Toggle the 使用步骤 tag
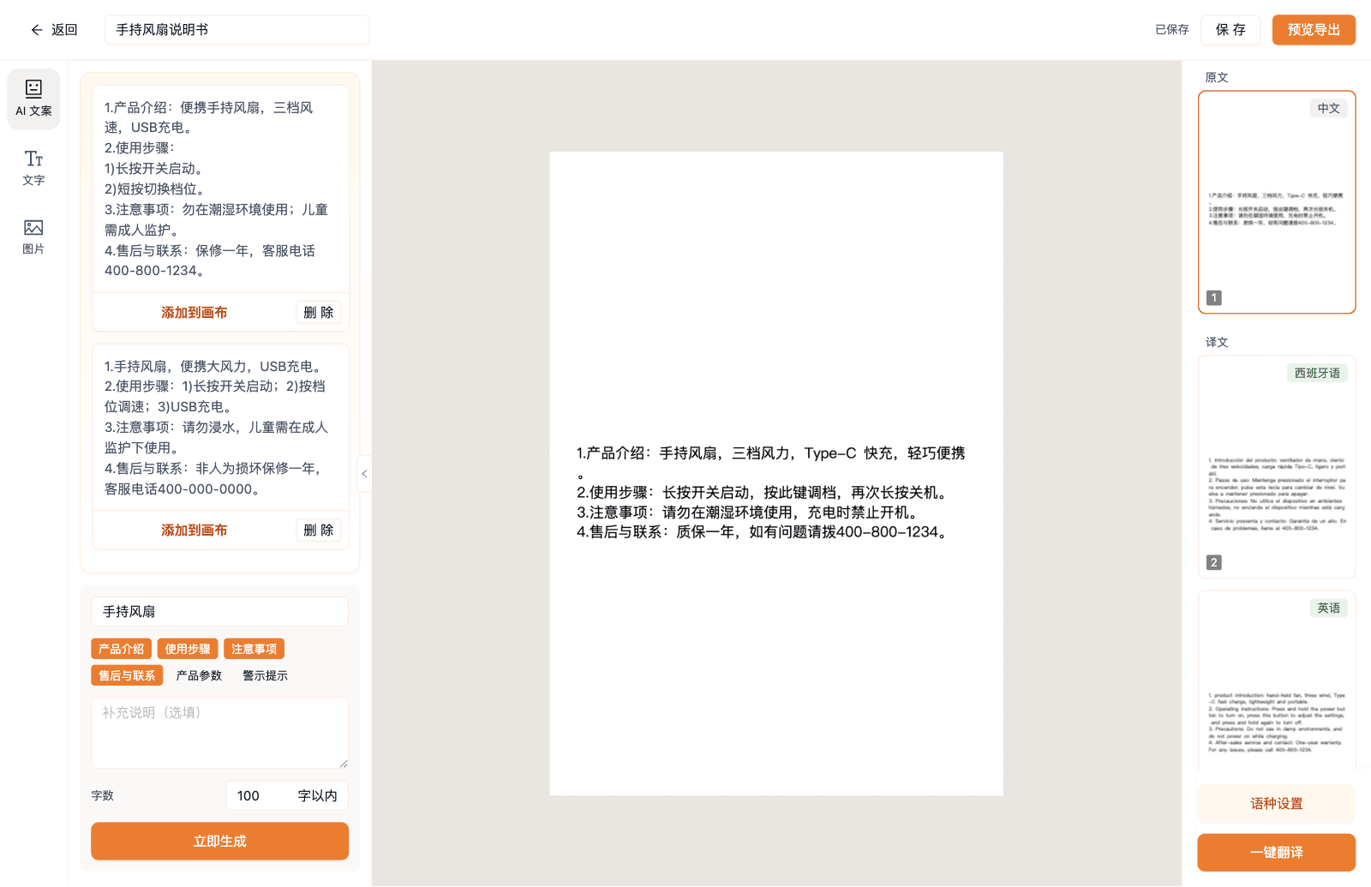Viewport: 1371px width, 887px height. (188, 649)
